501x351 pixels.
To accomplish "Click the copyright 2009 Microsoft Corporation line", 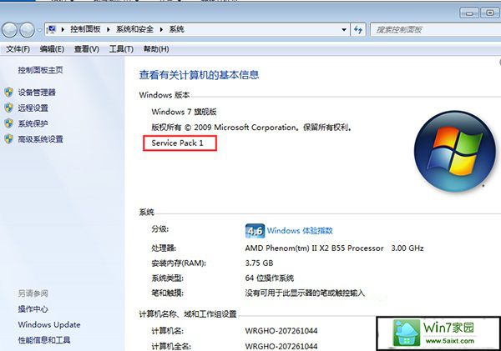I will click(252, 128).
